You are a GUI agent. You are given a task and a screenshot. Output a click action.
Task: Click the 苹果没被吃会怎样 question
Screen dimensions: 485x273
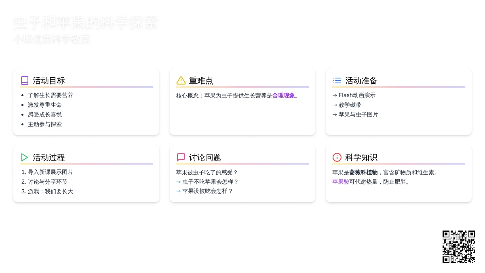[x=207, y=191]
